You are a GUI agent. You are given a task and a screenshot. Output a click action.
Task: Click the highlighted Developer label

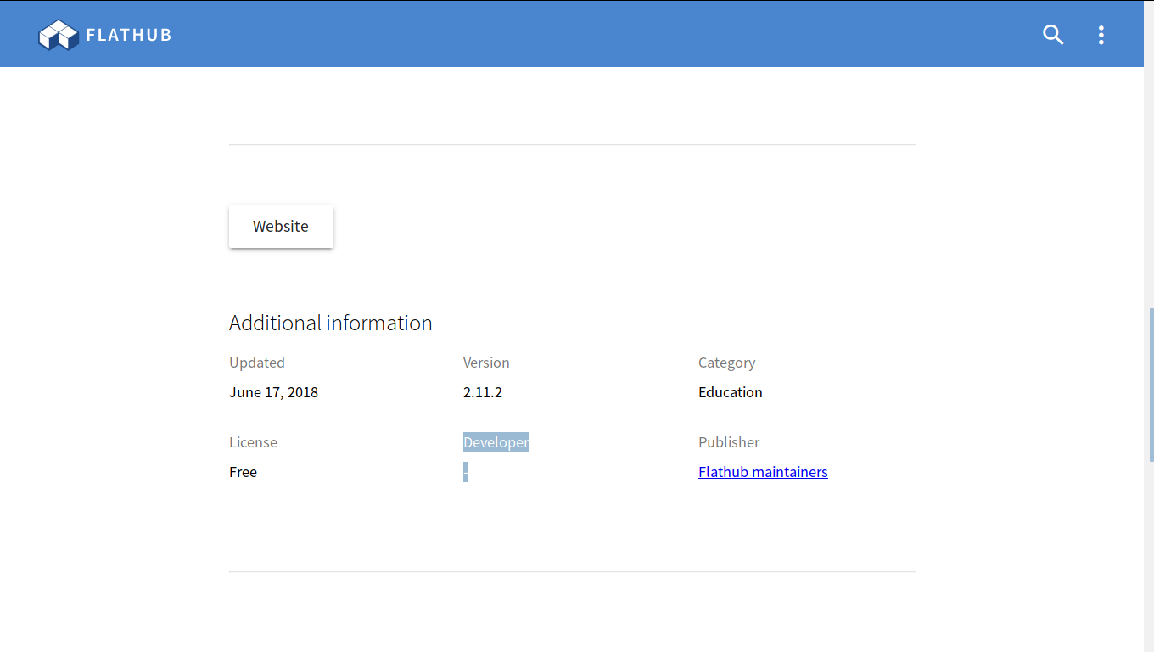pos(496,442)
